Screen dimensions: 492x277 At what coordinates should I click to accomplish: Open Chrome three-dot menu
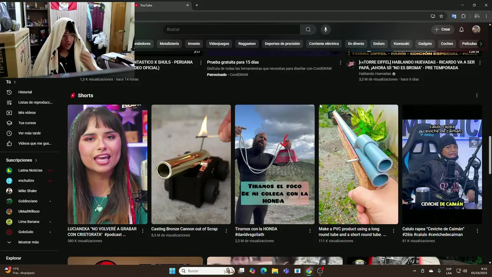click(x=486, y=16)
